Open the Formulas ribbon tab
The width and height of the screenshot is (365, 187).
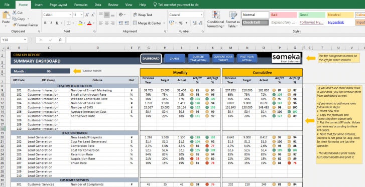(x=81, y=5)
